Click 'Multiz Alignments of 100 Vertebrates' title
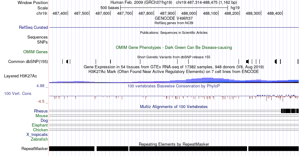The image size is (299, 156). (174, 107)
